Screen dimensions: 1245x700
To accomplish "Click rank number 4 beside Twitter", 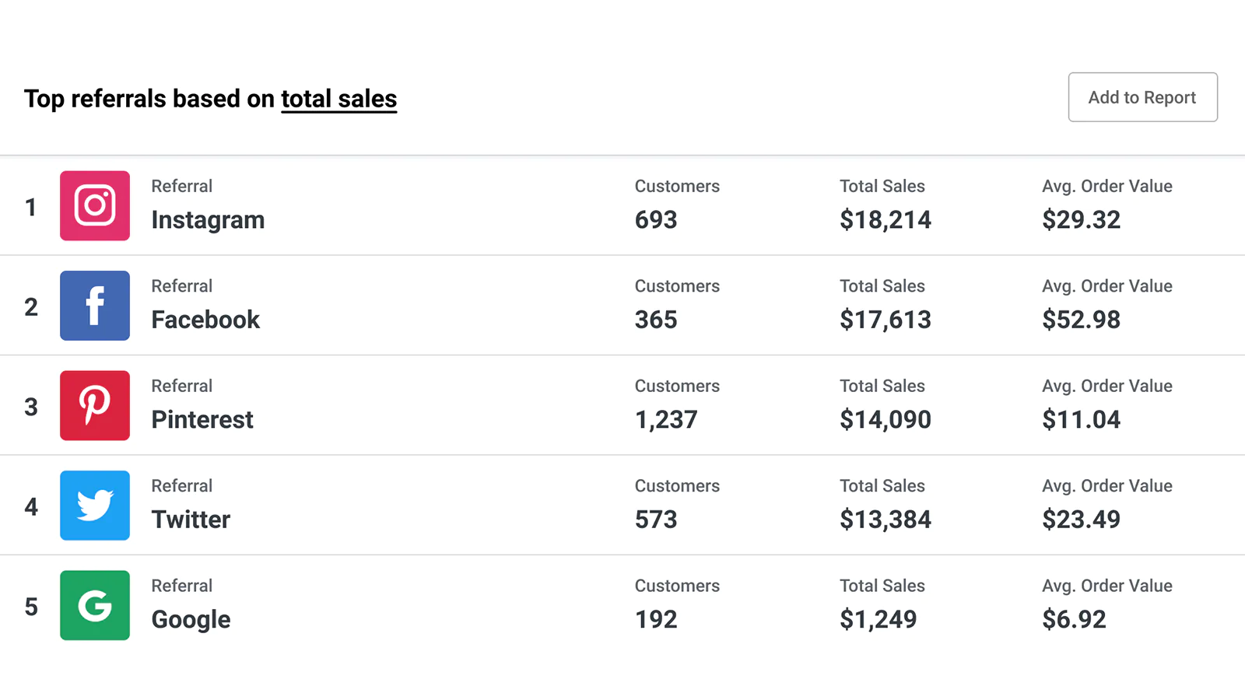I will [x=31, y=507].
